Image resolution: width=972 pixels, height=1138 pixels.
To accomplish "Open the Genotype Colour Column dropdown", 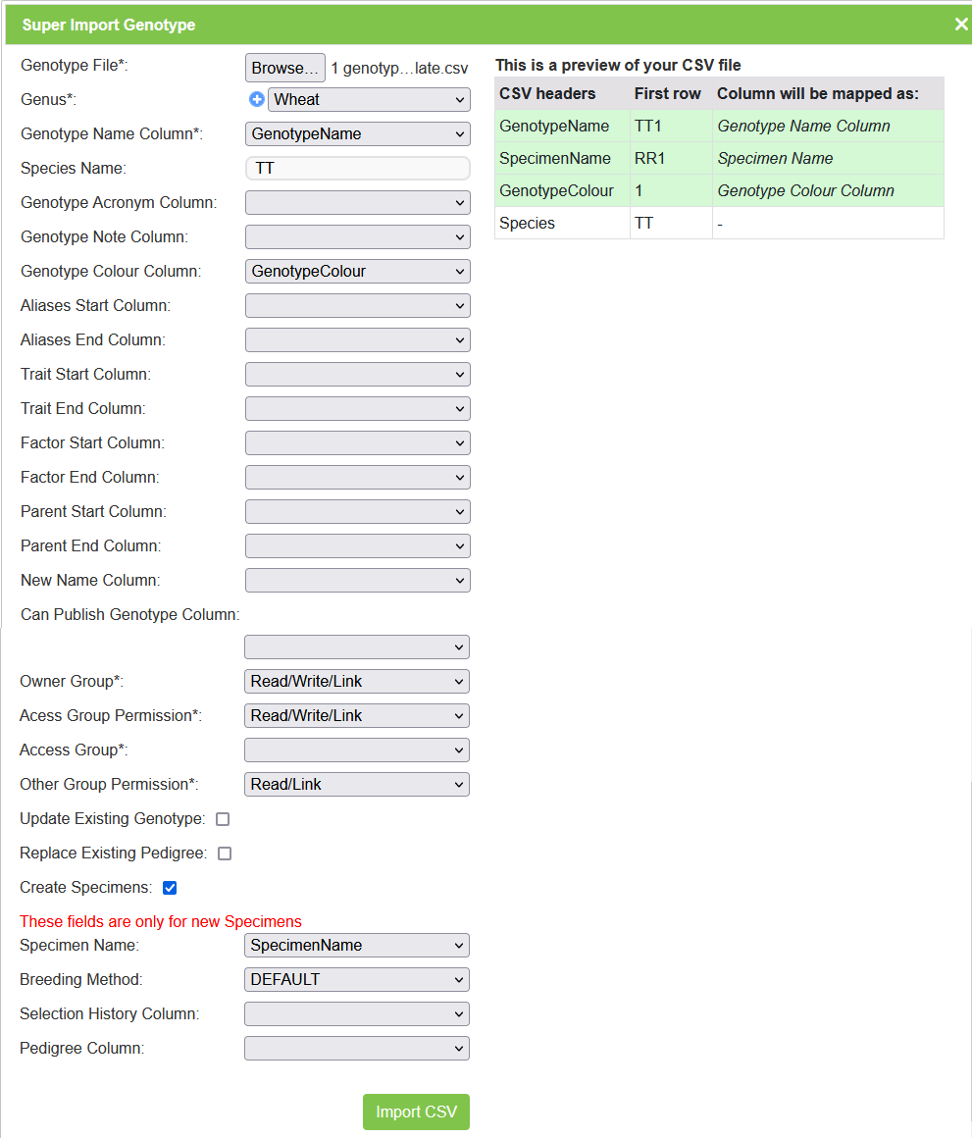I will 357,272.
